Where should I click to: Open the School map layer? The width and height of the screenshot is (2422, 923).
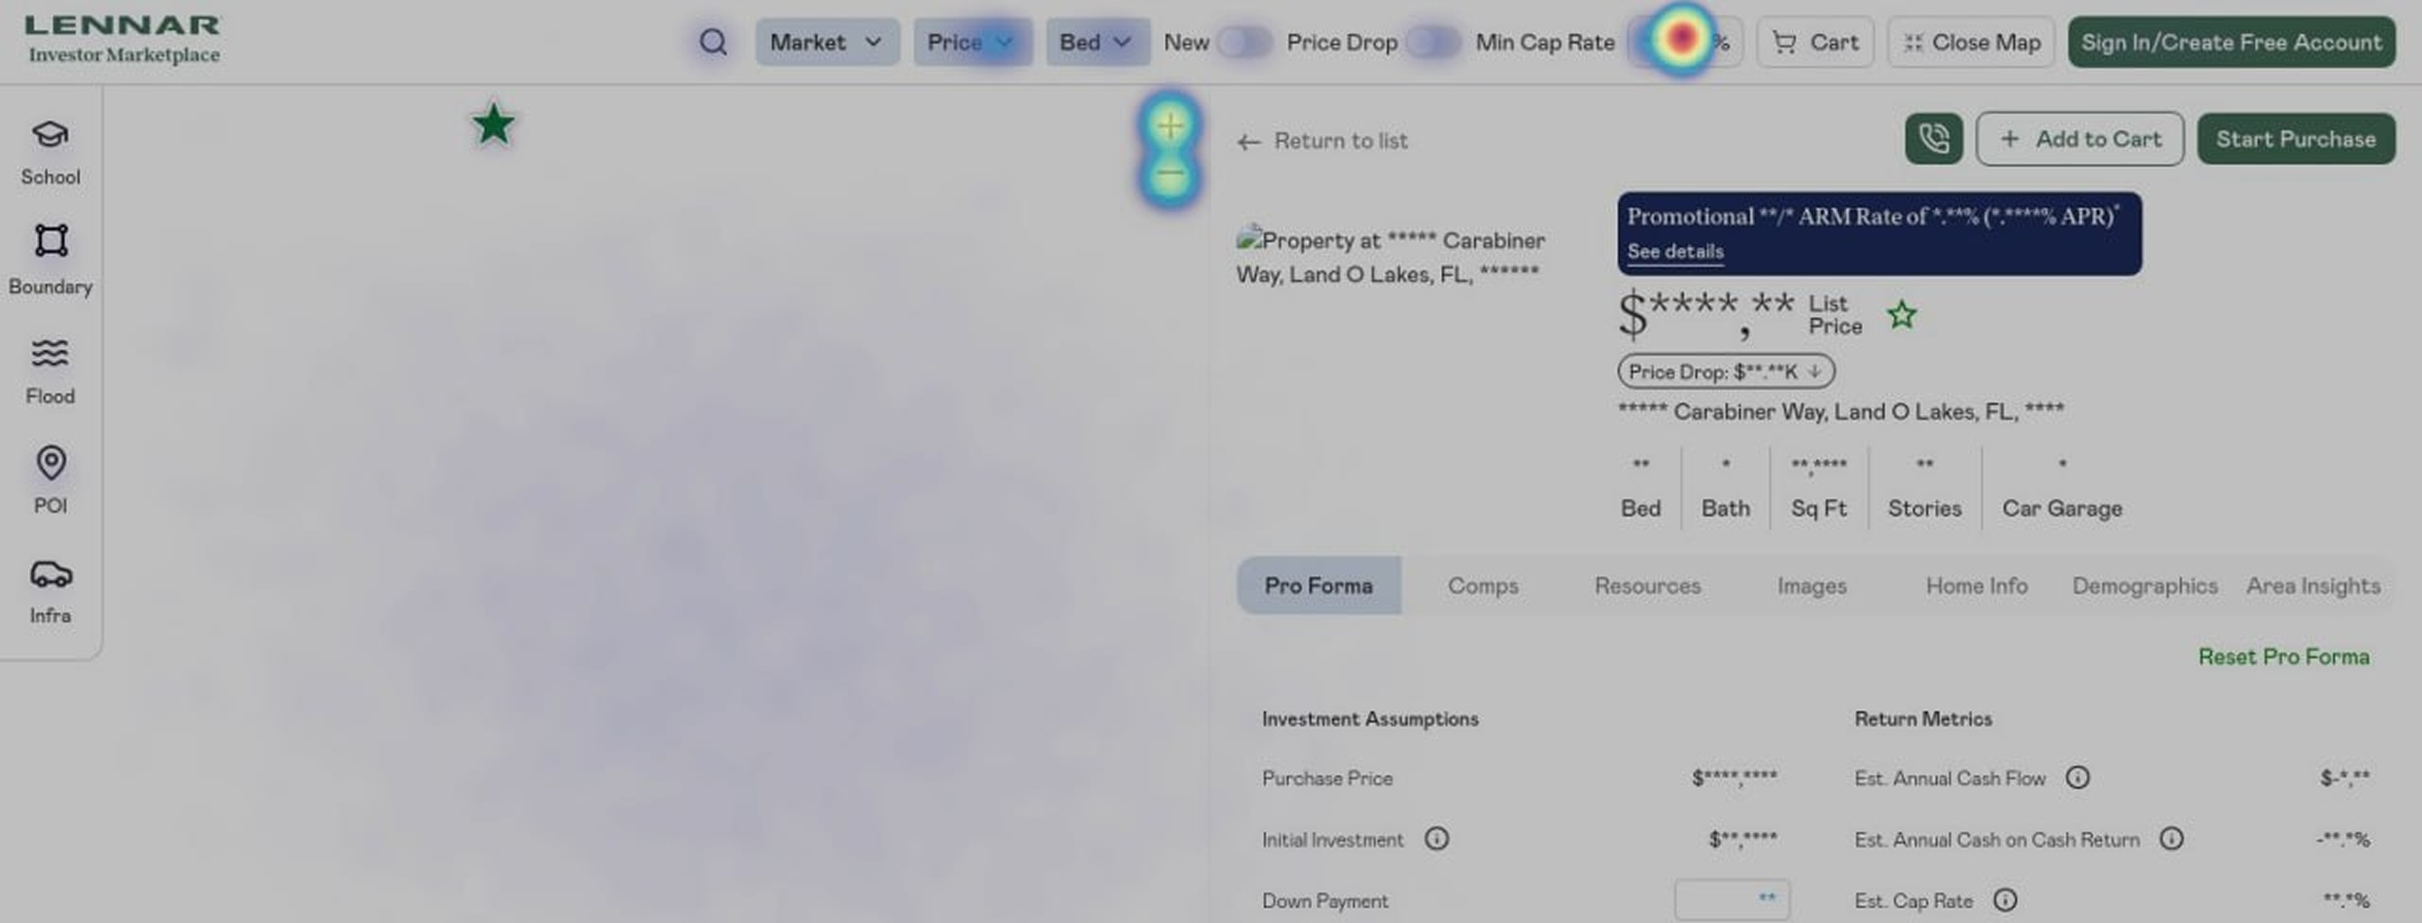coord(50,153)
